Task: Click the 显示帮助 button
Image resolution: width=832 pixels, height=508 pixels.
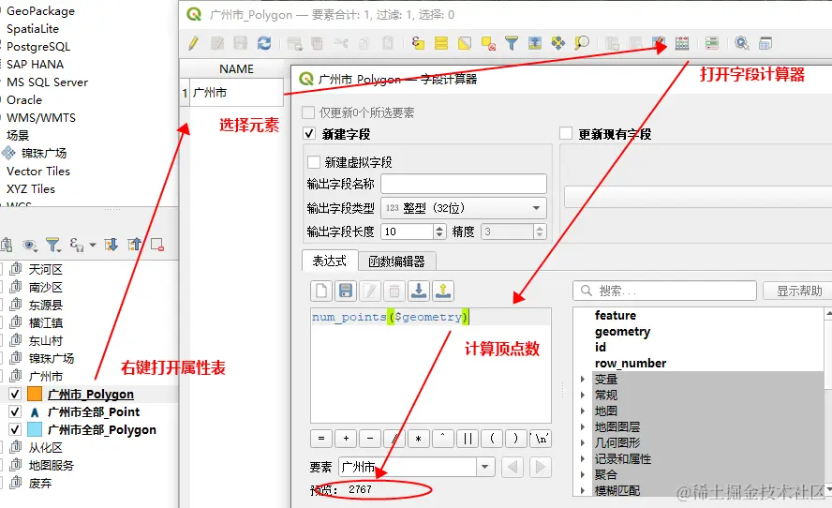Action: 797,291
